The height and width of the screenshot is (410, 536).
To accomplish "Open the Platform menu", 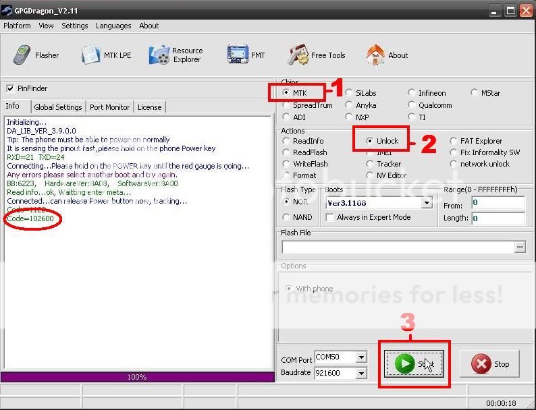I will point(17,26).
